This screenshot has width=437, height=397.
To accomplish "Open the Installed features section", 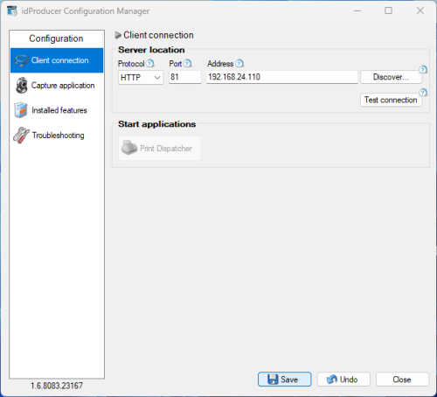I will click(x=57, y=110).
